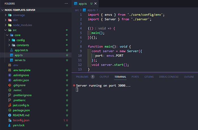Viewport: 198px width, 130px height.
Task: Click the Jest icon beside jest.config.ts
Action: click(10, 105)
